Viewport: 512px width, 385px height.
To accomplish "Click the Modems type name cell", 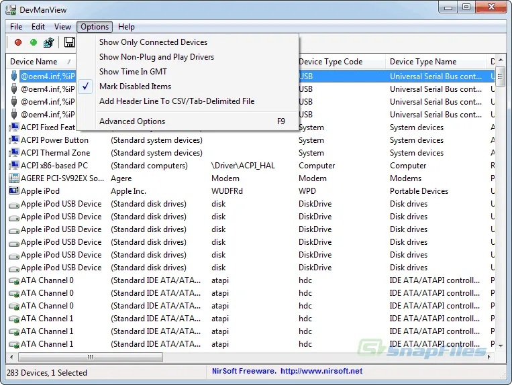I will click(405, 178).
